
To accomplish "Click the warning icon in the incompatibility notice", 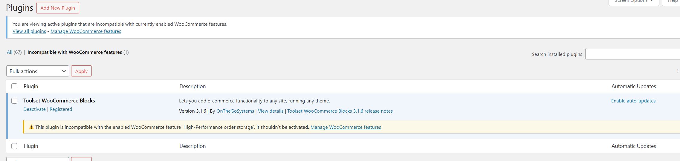I will pyautogui.click(x=31, y=127).
